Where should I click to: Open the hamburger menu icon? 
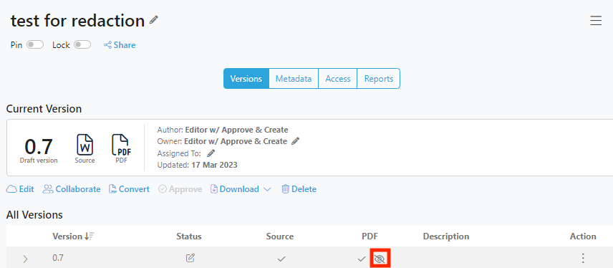pos(596,20)
